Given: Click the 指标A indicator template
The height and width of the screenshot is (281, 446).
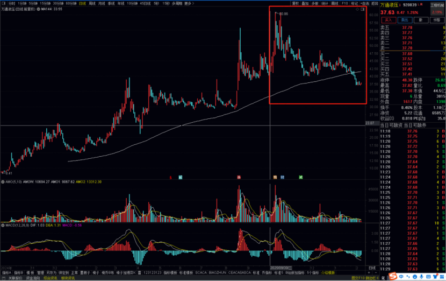Looking at the screenshot, I should pos(6,273).
